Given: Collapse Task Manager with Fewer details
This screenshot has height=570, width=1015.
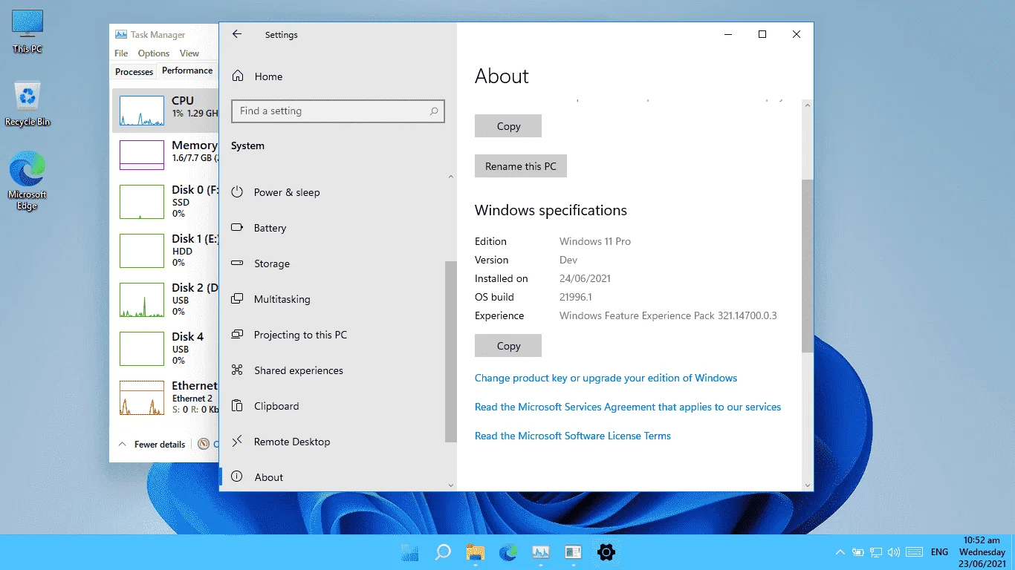Looking at the screenshot, I should (x=152, y=445).
